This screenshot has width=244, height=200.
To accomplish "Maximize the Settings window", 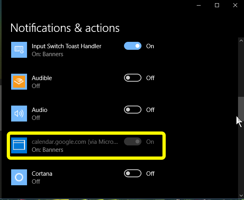I will pos(217,5).
